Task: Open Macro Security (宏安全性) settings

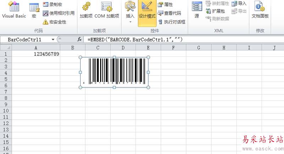Action: [x=55, y=22]
